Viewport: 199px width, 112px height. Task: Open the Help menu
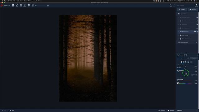(x=39, y=1)
